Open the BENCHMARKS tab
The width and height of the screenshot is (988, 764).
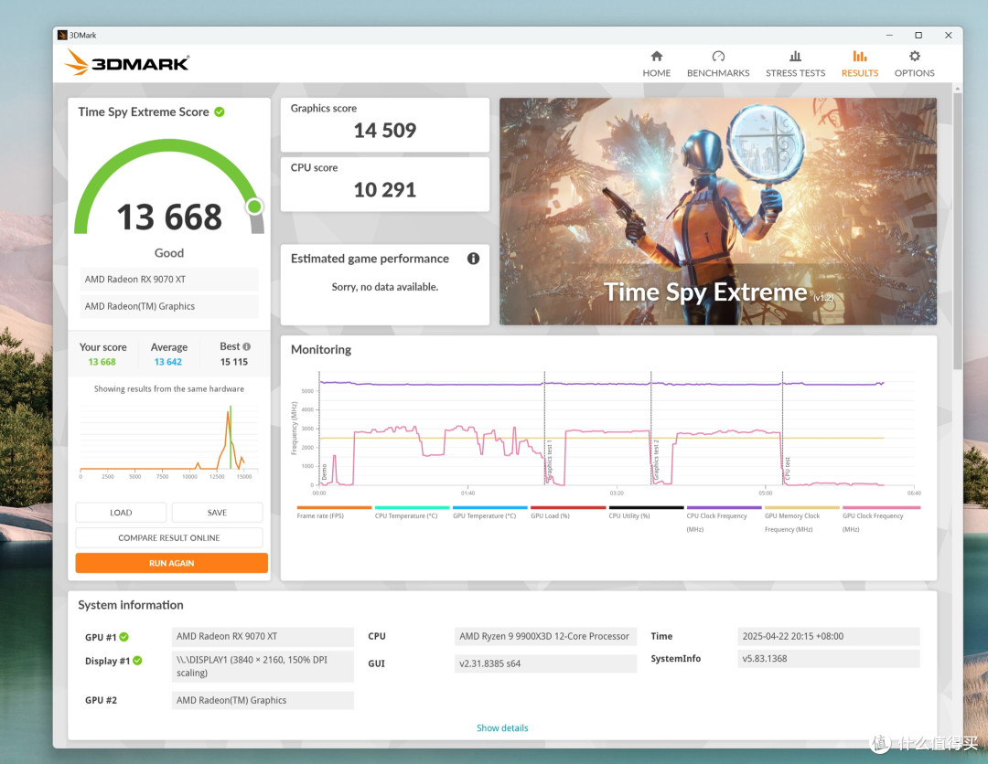[x=718, y=64]
